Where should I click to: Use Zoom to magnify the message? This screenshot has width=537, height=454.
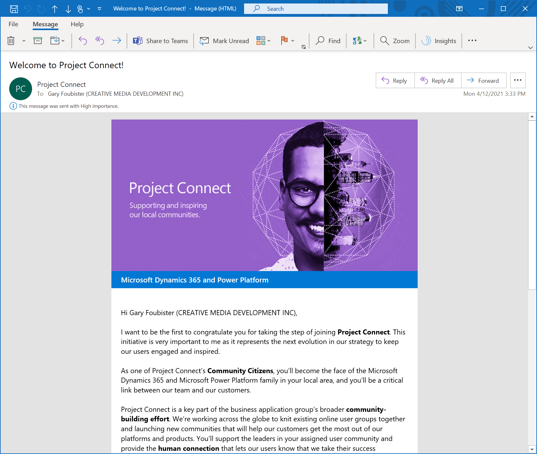coord(394,41)
